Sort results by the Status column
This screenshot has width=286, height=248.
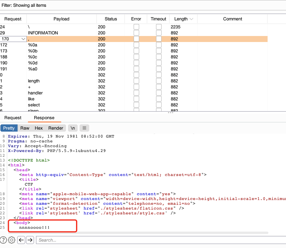pyautogui.click(x=111, y=19)
